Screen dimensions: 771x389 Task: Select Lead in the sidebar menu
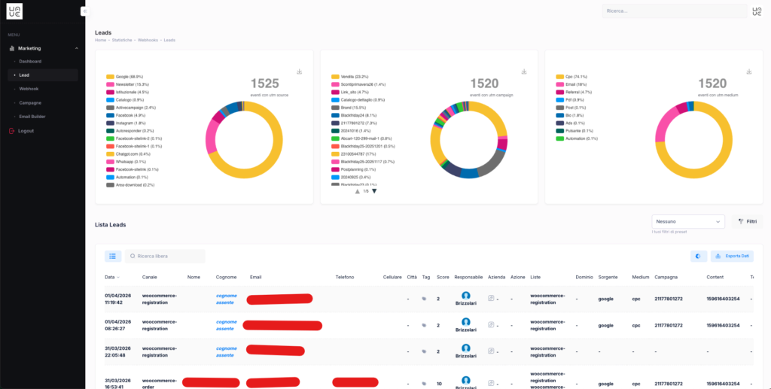[43, 75]
